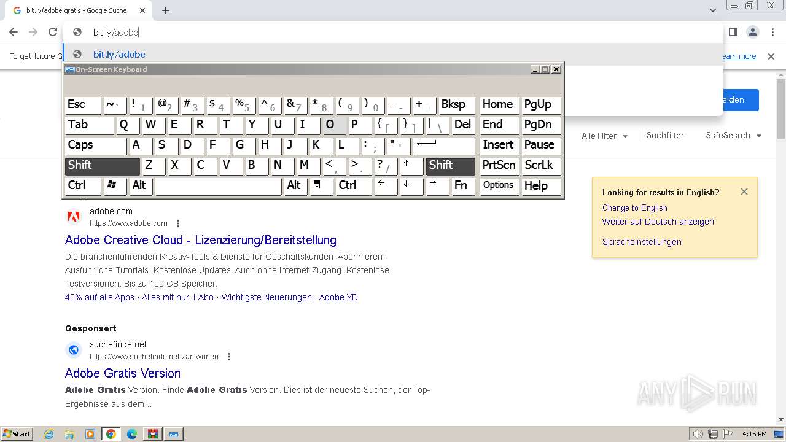The height and width of the screenshot is (442, 786).
Task: Open 'Adobe Creative Cloud - Lizenzierung/Bereitstellung' result
Action: coord(201,240)
